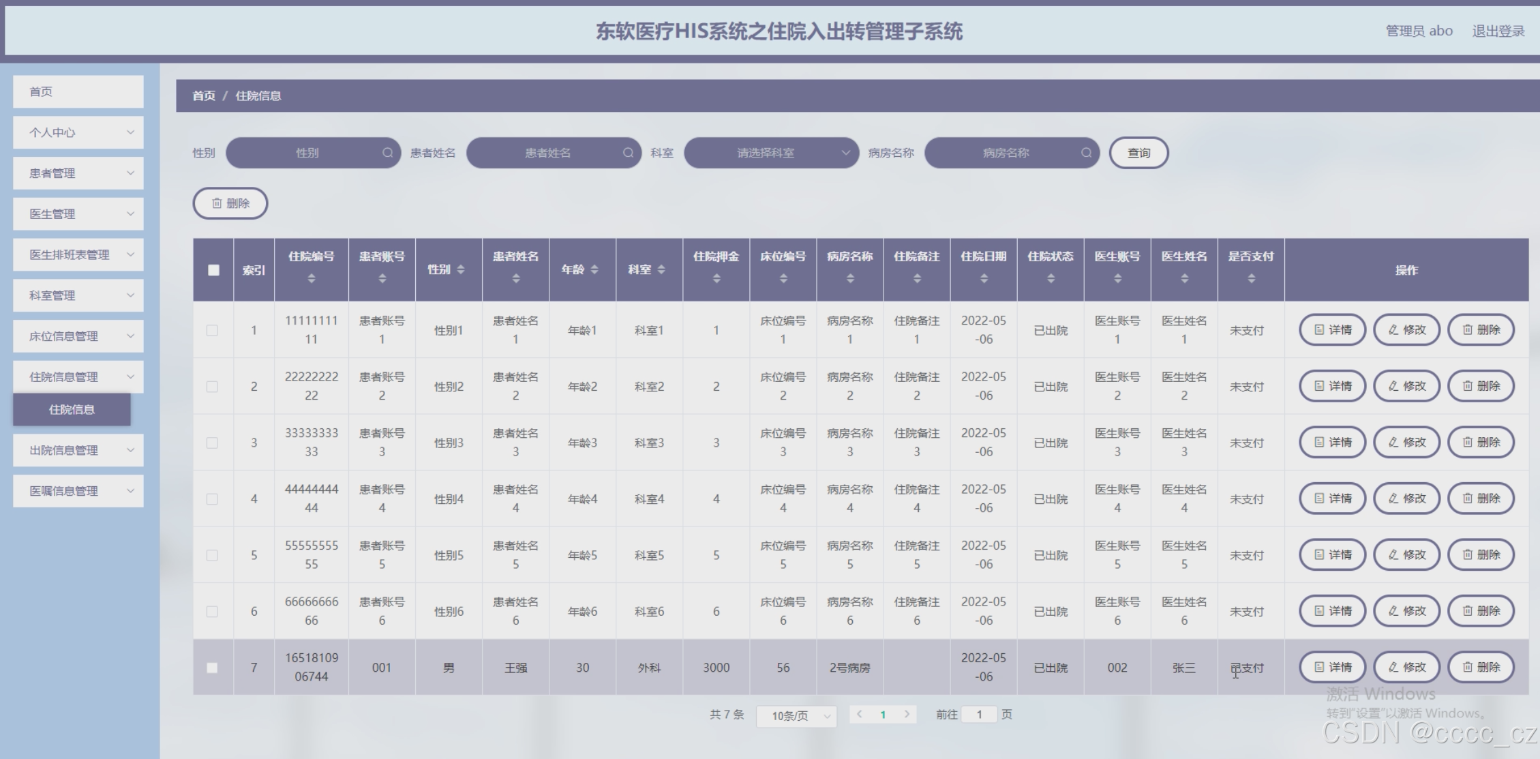1540x759 pixels.
Task: Click 修改 button for row 3
Action: click(1406, 443)
